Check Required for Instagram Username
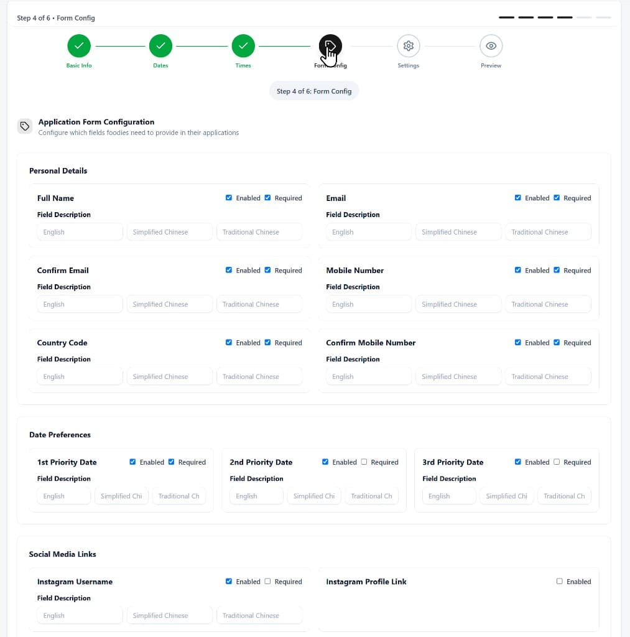Screen dimensions: 630x637 (267, 582)
